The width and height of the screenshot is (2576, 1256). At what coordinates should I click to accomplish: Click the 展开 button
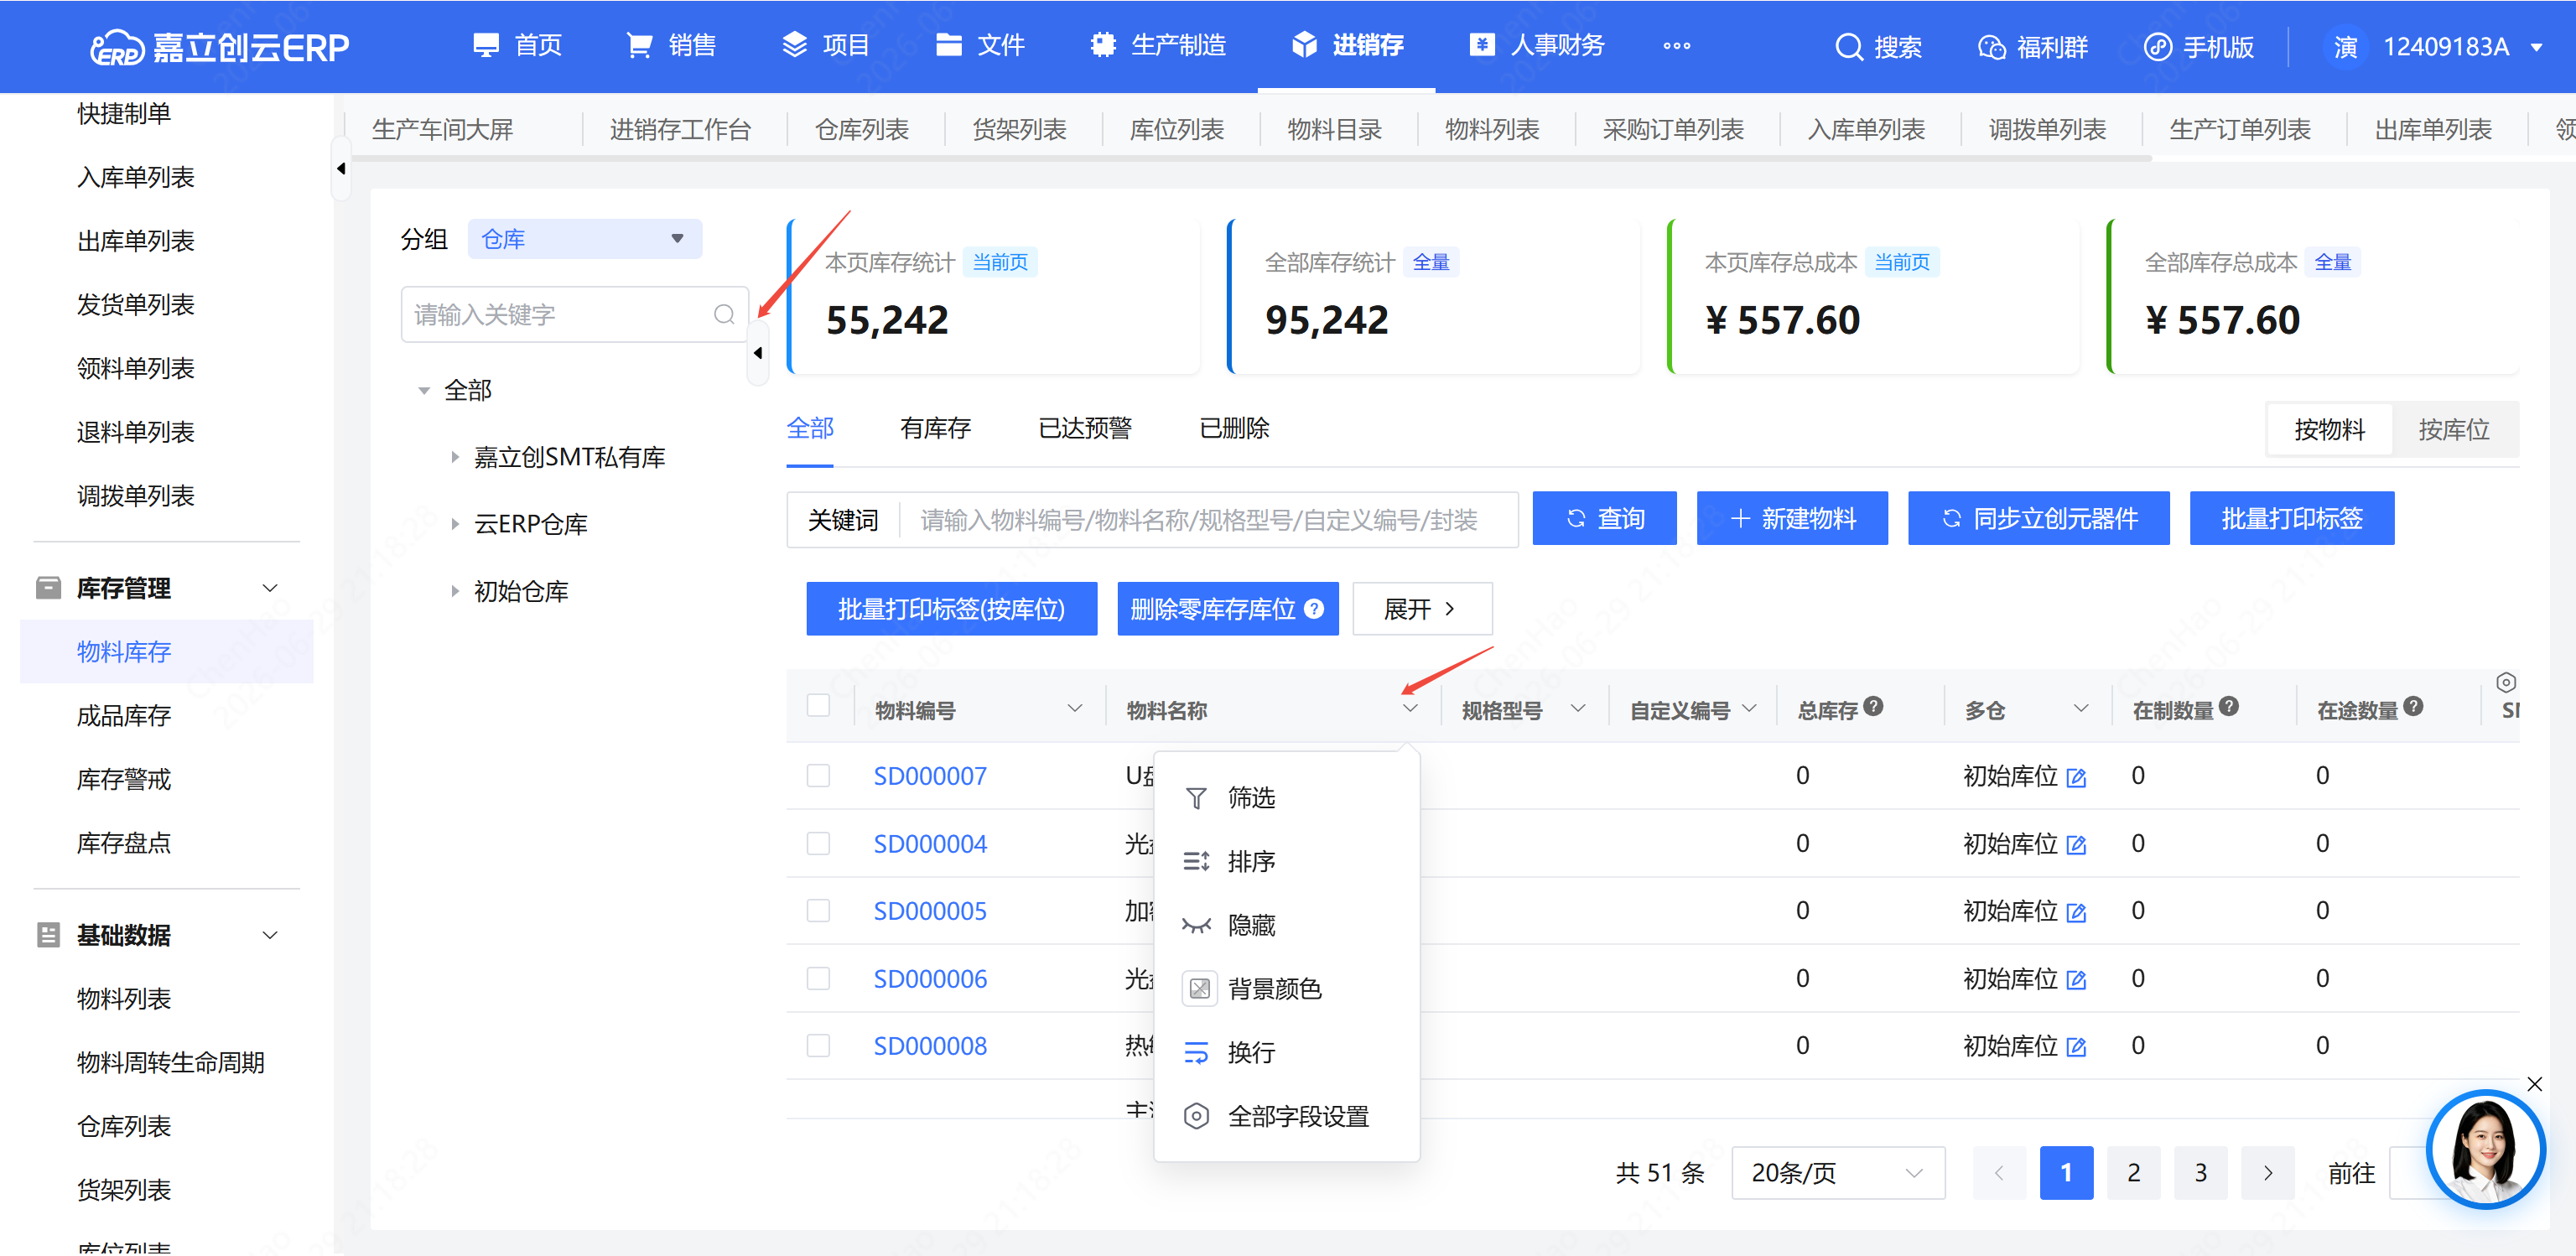pos(1422,609)
